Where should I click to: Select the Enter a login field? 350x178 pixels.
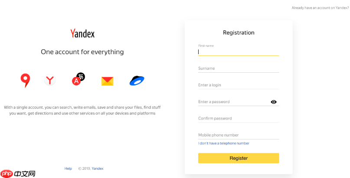[238, 85]
